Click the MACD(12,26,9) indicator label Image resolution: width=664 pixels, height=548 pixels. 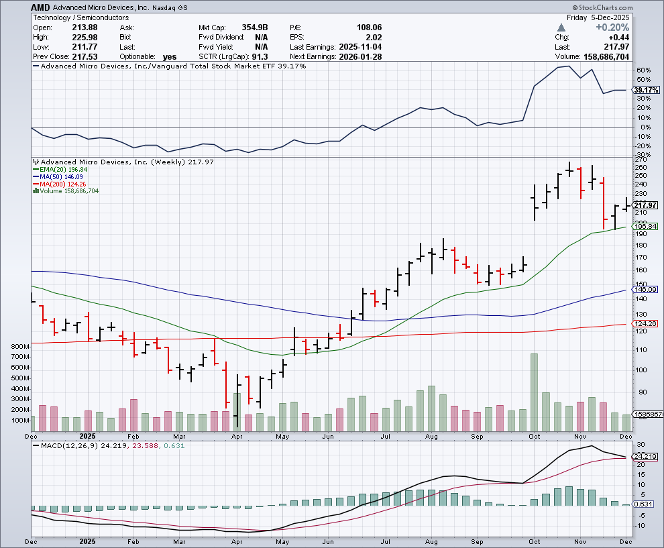[68, 445]
